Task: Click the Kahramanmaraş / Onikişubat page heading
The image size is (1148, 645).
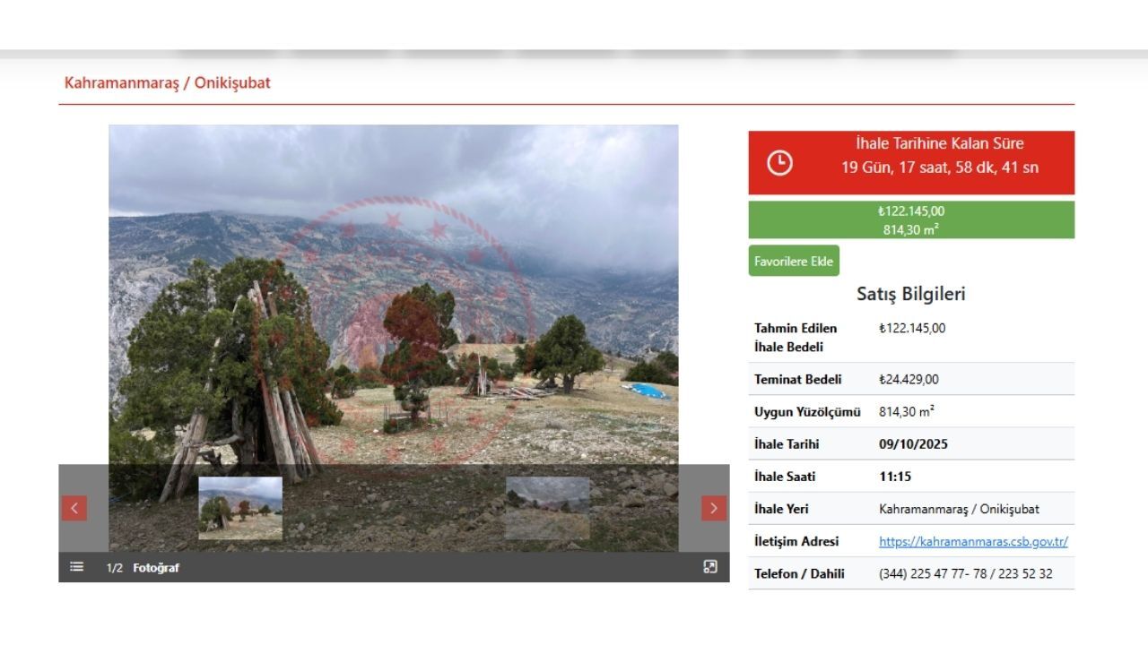Action: click(167, 82)
